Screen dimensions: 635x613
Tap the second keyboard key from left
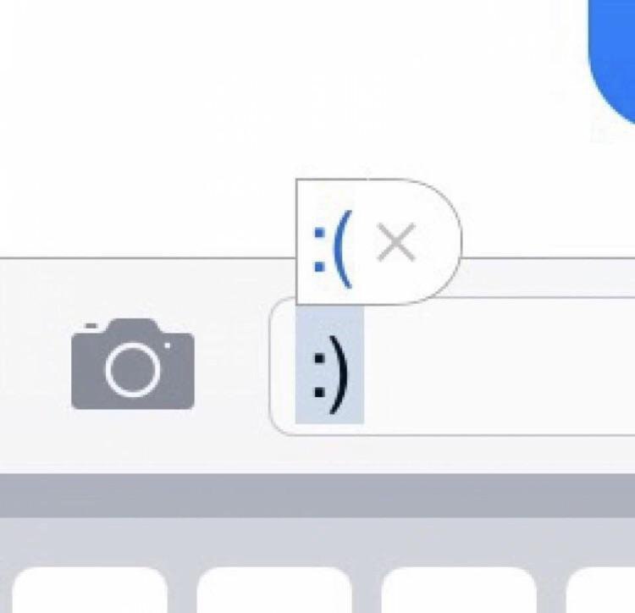tap(274, 590)
